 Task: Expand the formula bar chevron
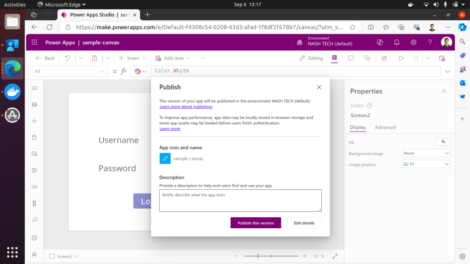coord(448,71)
